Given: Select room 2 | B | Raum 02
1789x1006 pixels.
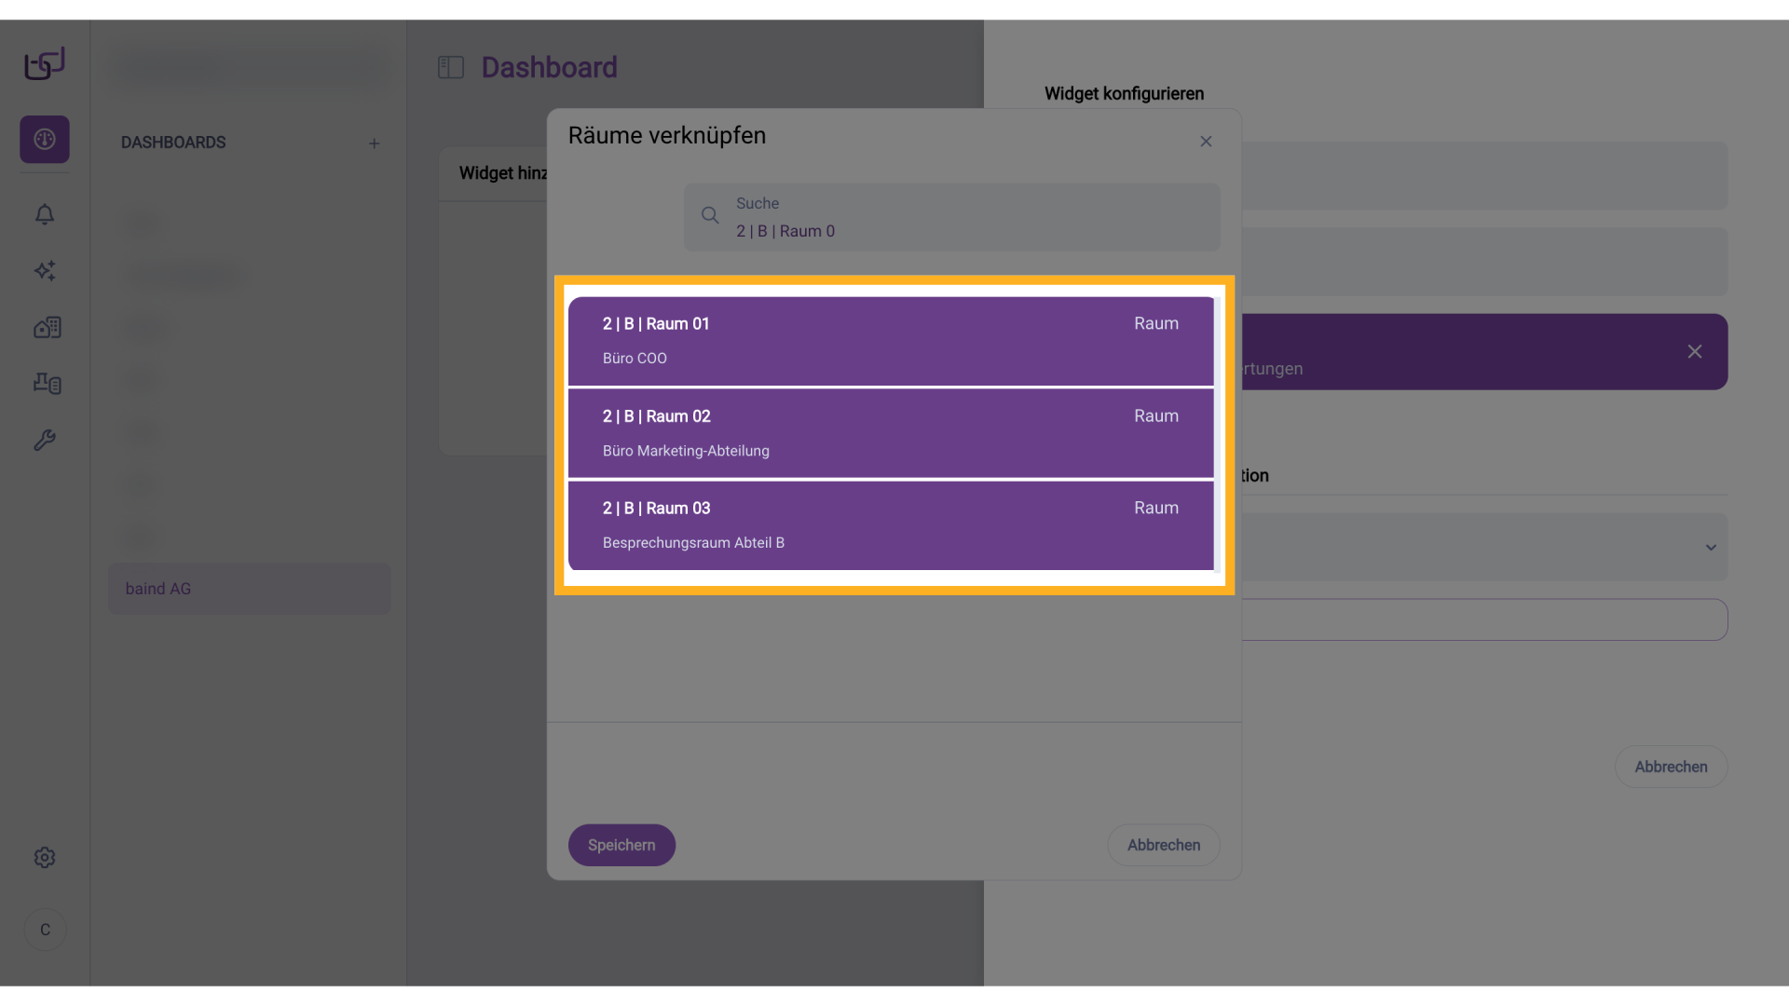Looking at the screenshot, I should pyautogui.click(x=890, y=433).
